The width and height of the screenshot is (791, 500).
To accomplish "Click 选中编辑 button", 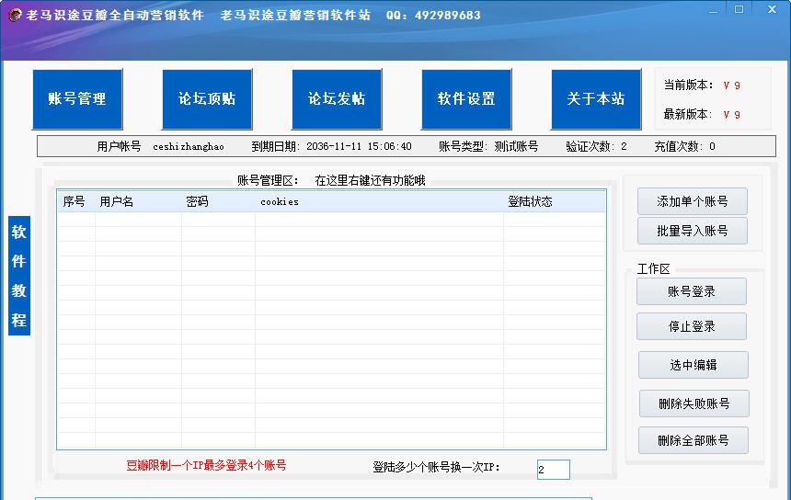I will coord(694,365).
